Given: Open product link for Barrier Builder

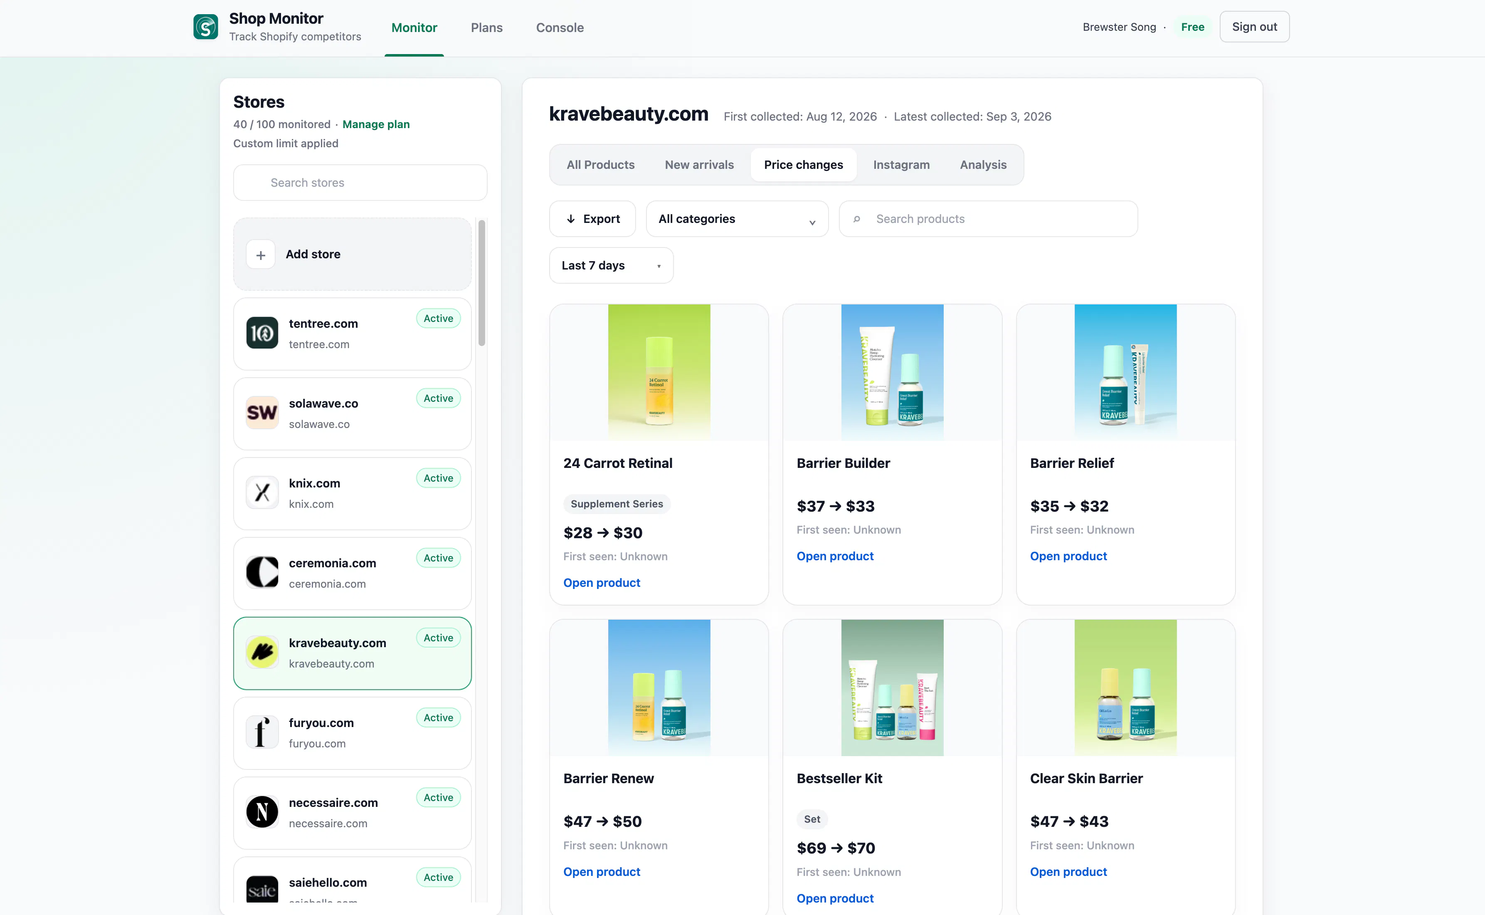Looking at the screenshot, I should click(x=835, y=556).
